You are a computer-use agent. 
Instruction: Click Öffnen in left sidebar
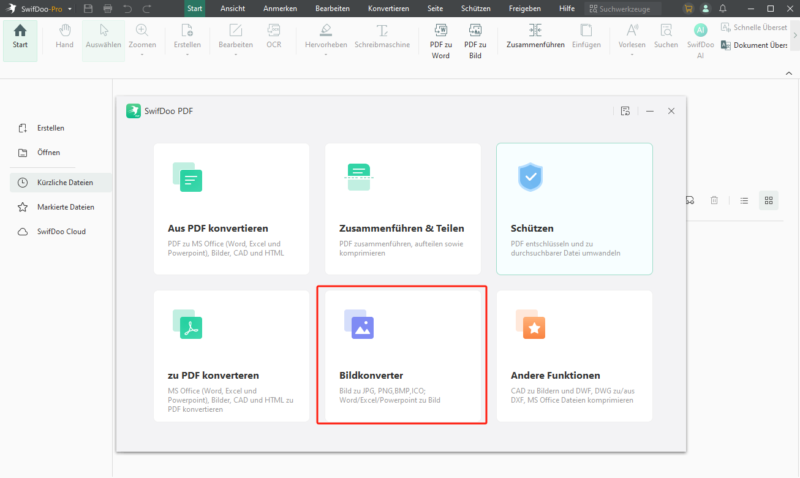point(40,153)
